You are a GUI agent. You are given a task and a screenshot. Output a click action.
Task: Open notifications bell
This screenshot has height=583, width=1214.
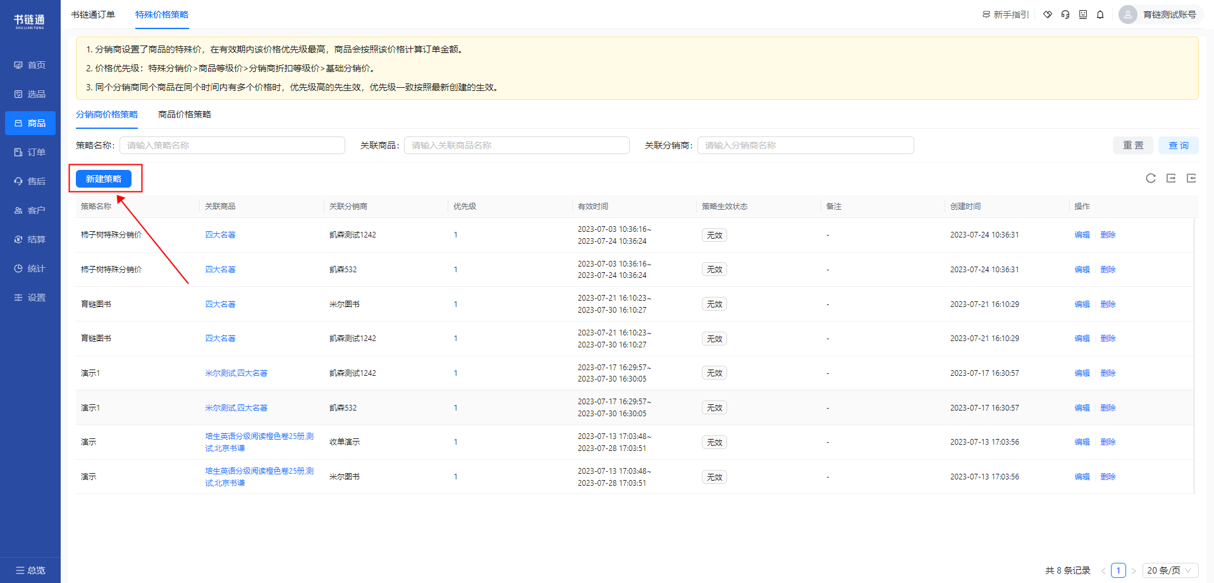pyautogui.click(x=1100, y=15)
